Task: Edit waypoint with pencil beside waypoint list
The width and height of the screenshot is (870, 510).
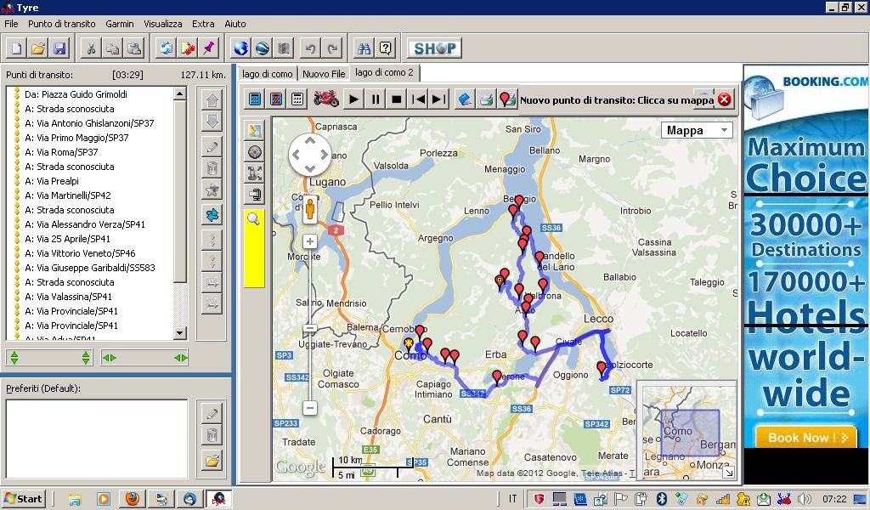Action: coord(212,147)
